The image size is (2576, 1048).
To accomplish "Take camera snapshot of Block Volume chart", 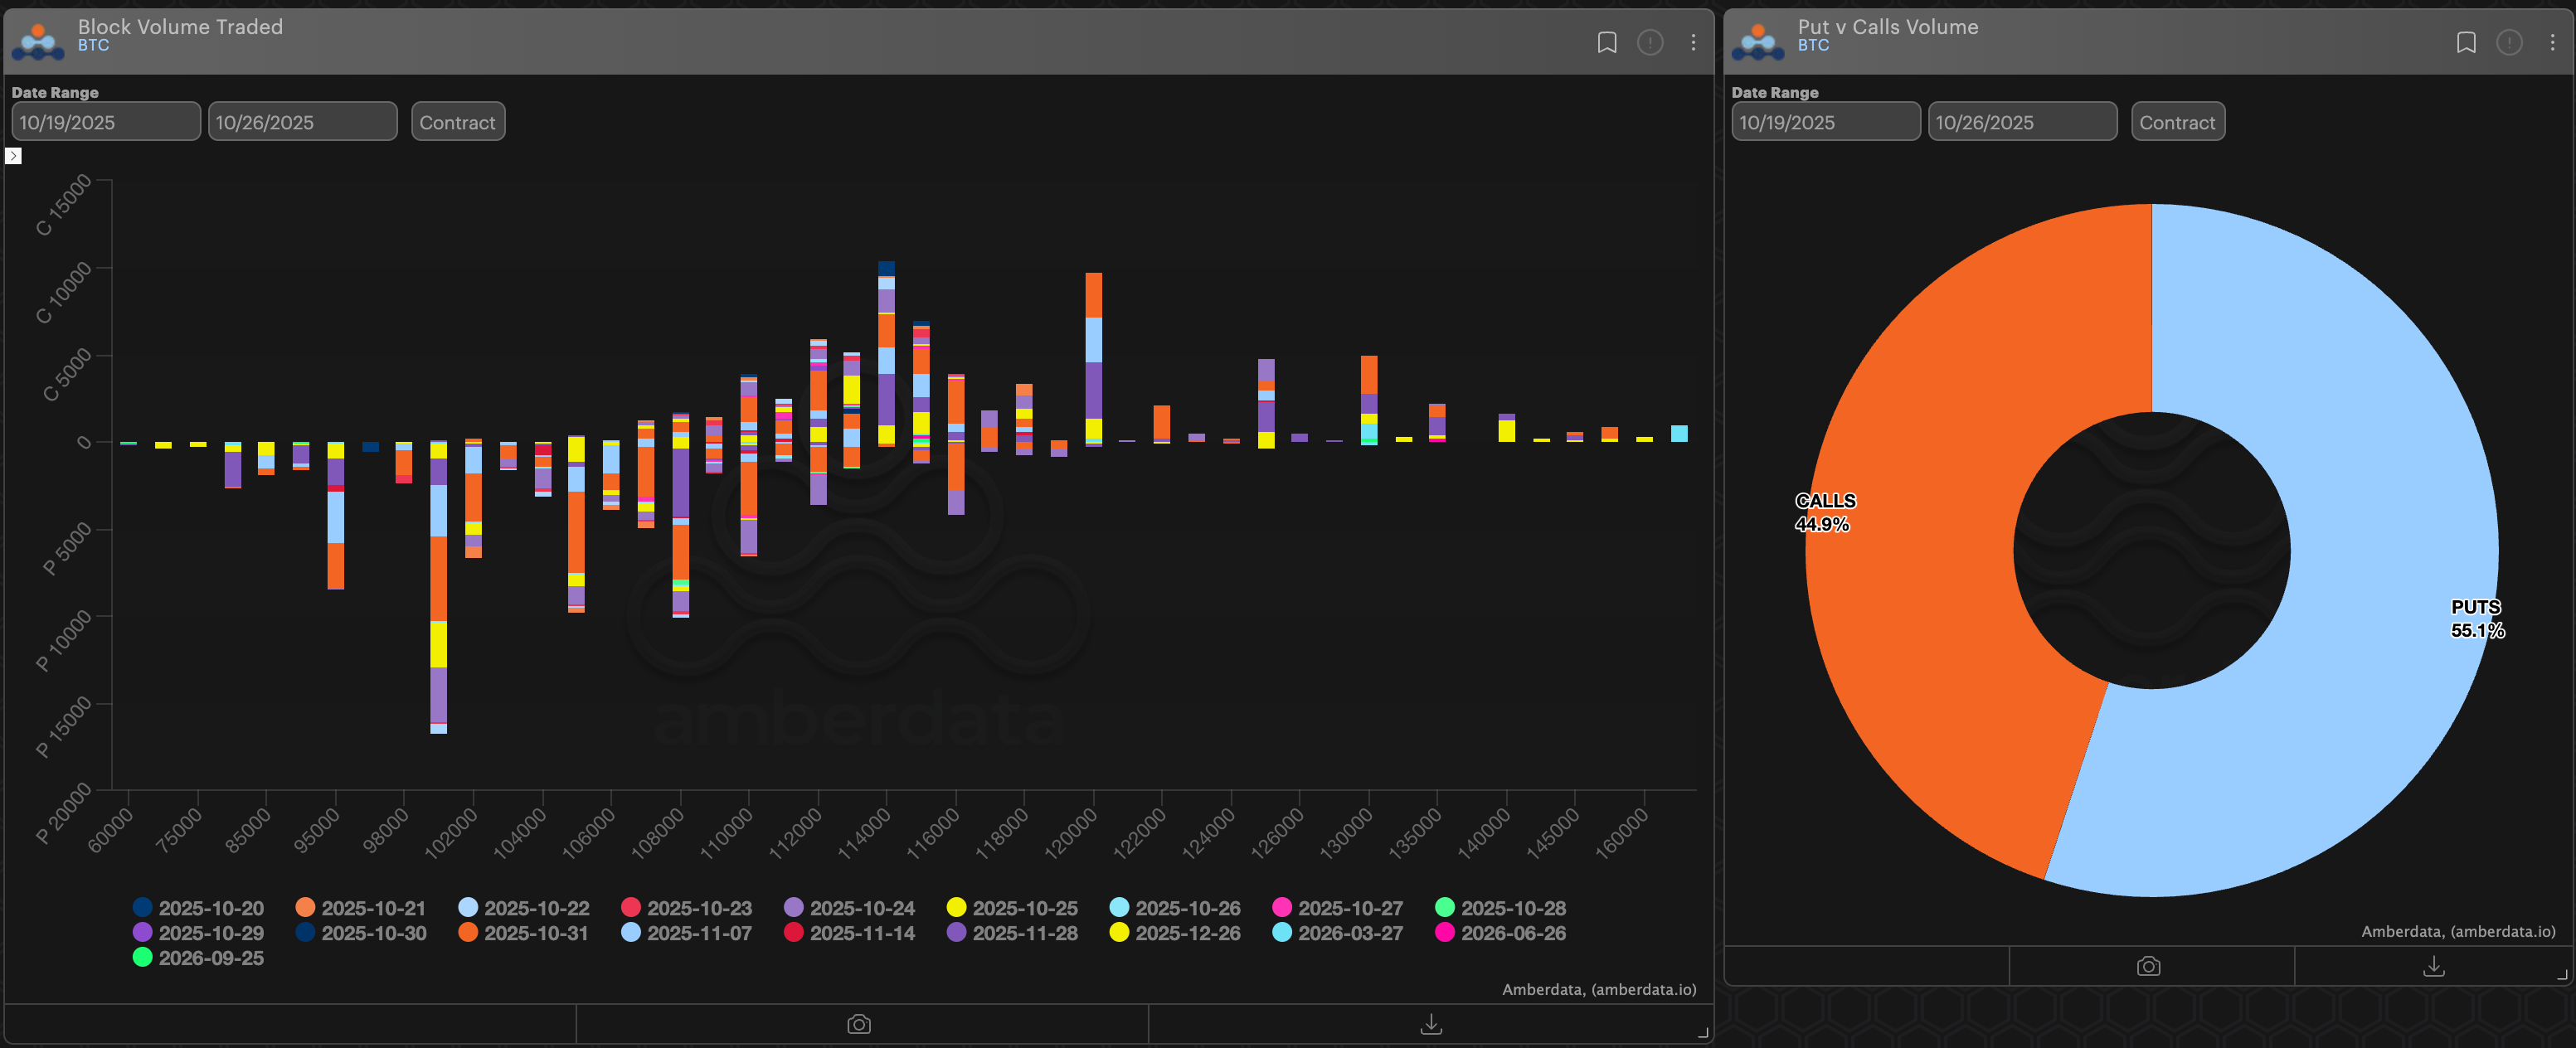I will pos(859,1024).
